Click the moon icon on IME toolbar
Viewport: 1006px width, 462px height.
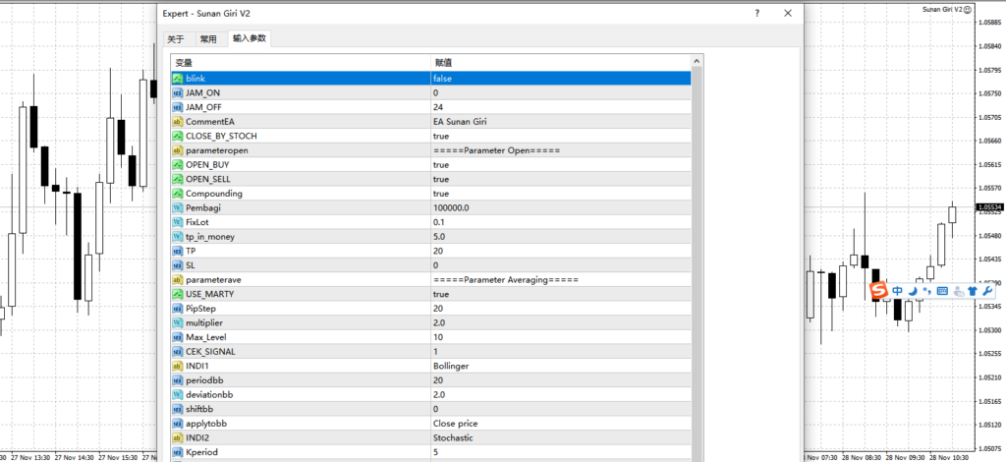point(912,291)
